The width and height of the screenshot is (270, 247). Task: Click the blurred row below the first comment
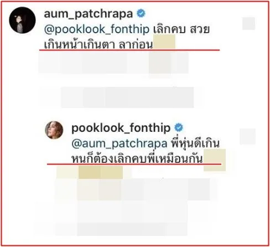coord(113,63)
